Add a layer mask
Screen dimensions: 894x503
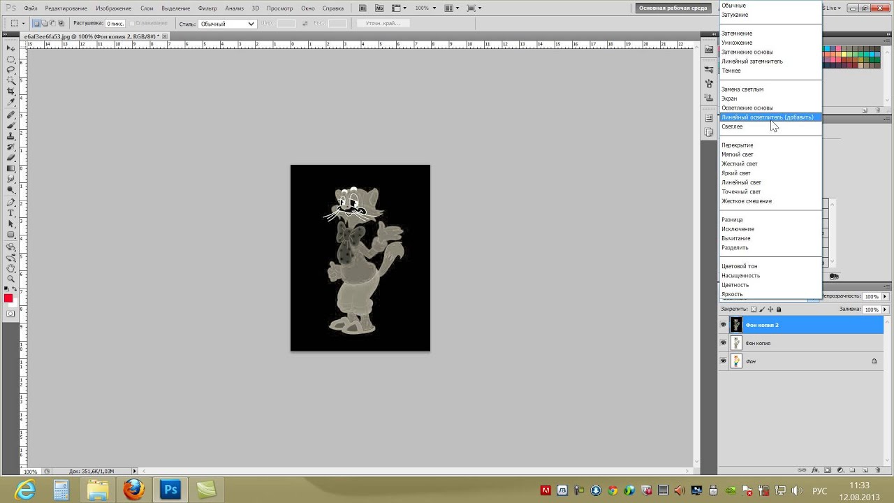pos(827,470)
